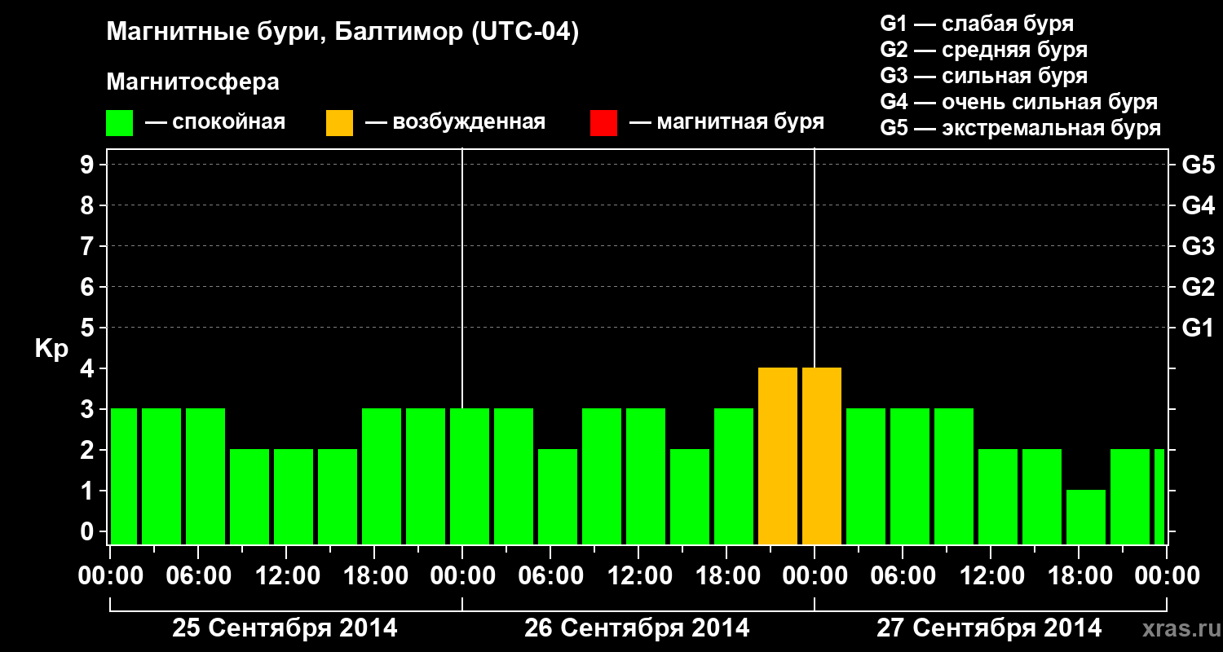Click '12:00' tick label above 27 Сентября
The width and height of the screenshot is (1223, 652).
991,576
